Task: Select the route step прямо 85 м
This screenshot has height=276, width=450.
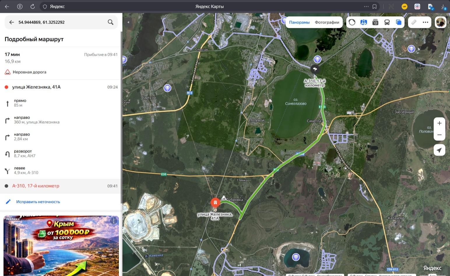Action: 61,103
